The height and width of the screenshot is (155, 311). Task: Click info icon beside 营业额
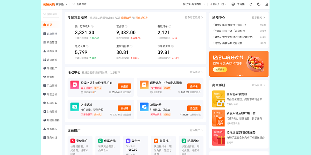click(x=126, y=26)
